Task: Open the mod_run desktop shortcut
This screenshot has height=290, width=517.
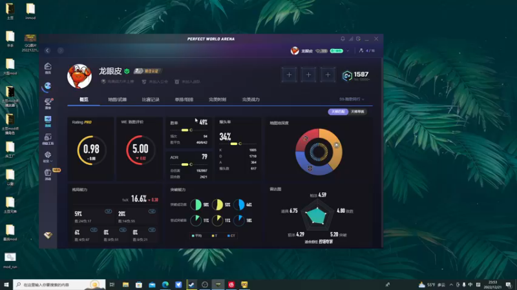Action: [x=10, y=261]
